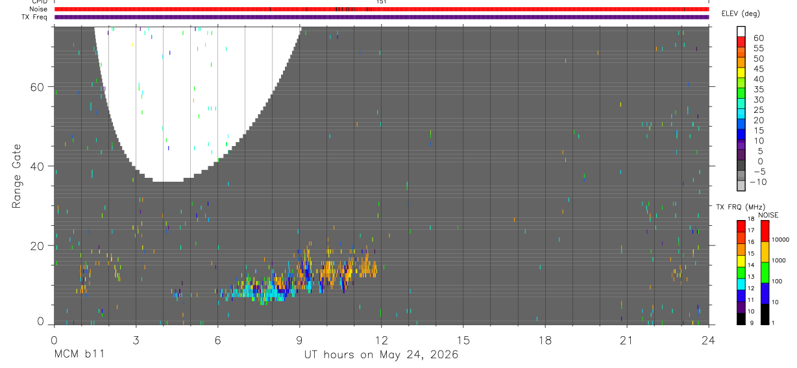Screen dimensions: 797x368
Task: Click ELEV colorbar label '-10'
Action: tap(757, 182)
